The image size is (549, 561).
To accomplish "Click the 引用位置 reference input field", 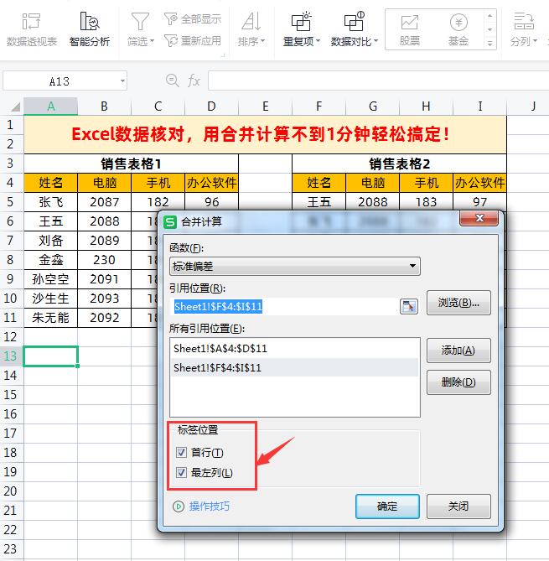I will pyautogui.click(x=283, y=307).
